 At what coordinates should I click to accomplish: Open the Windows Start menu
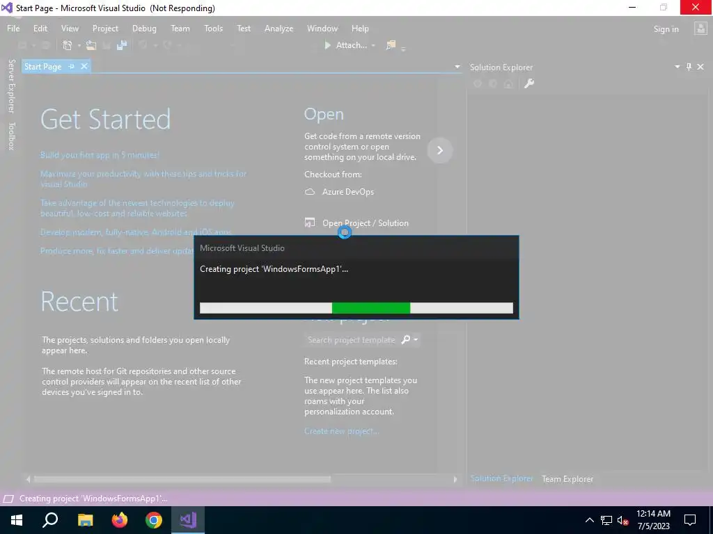click(17, 520)
